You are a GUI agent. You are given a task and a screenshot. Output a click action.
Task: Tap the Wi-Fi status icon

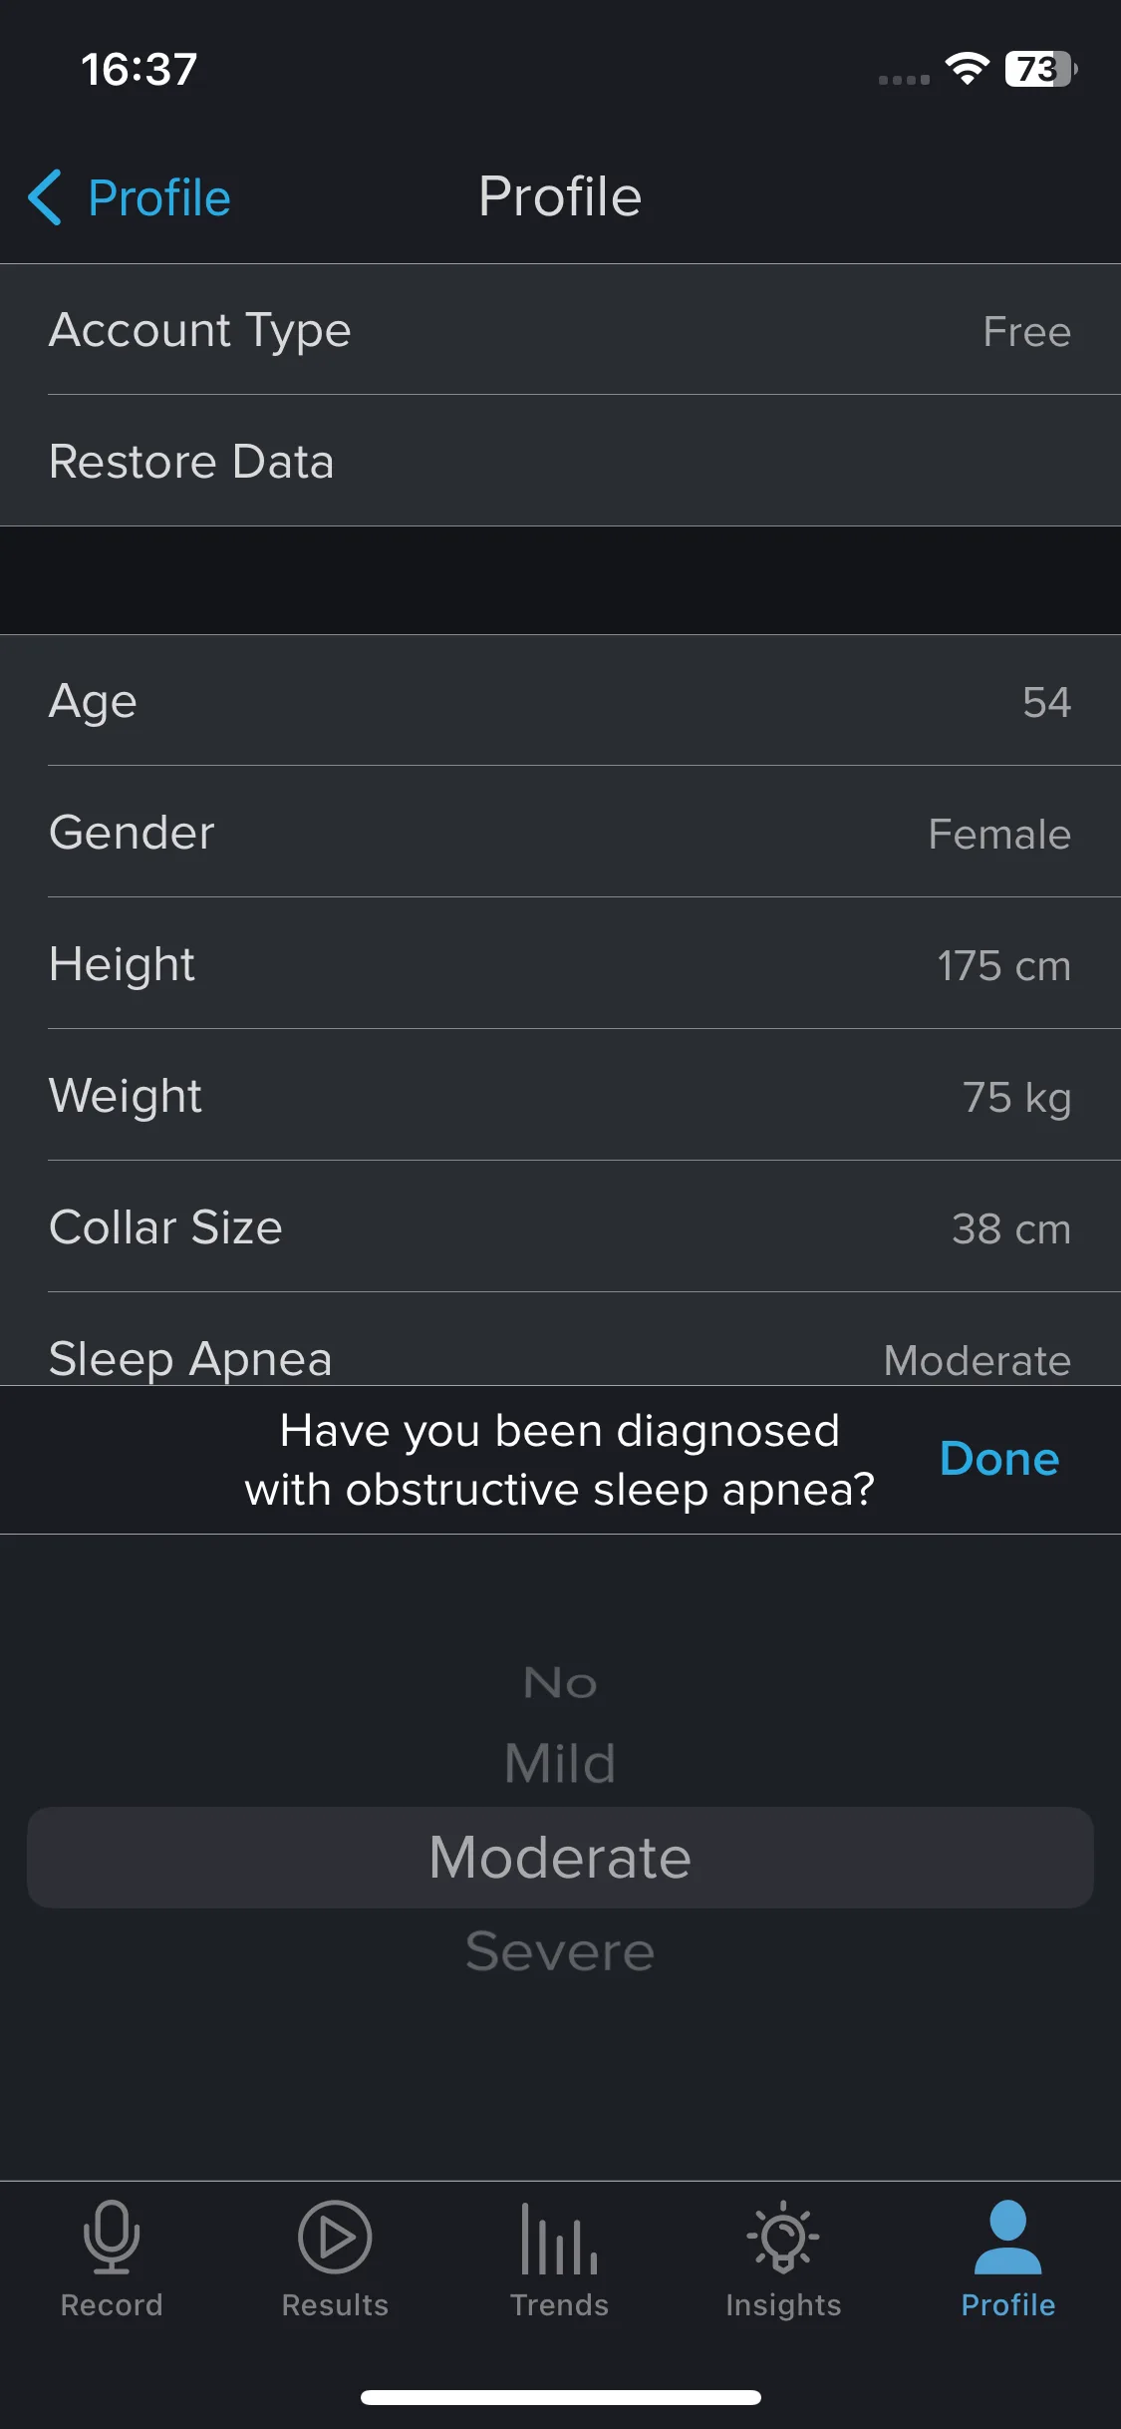click(x=967, y=69)
